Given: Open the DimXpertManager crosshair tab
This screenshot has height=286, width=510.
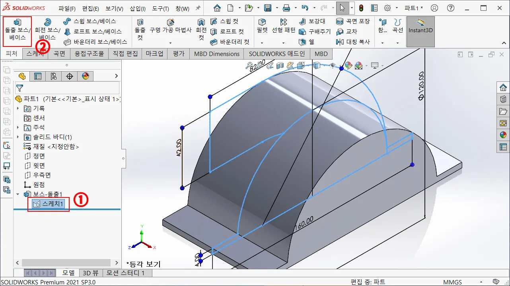Looking at the screenshot, I should tap(70, 76).
